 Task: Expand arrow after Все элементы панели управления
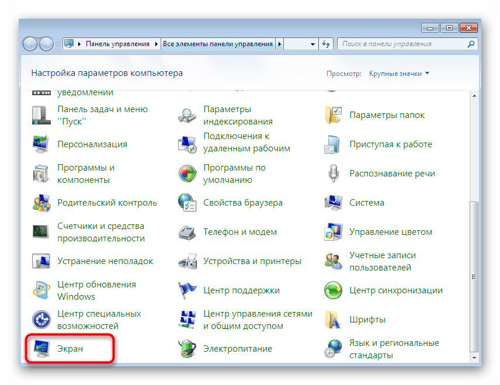click(280, 44)
